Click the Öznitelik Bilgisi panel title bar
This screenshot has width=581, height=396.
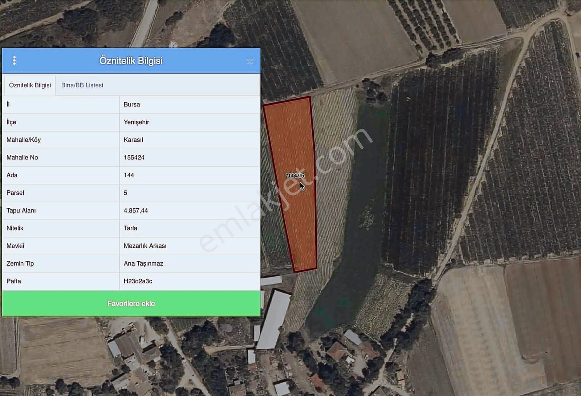coord(131,61)
